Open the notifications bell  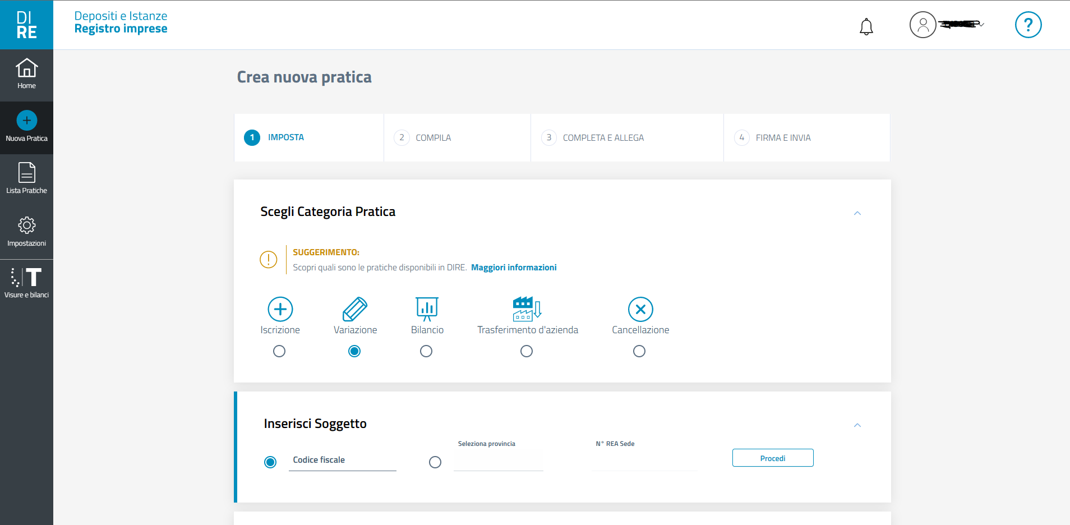coord(866,26)
